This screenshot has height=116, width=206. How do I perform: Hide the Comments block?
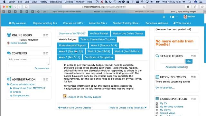[x=44, y=53]
